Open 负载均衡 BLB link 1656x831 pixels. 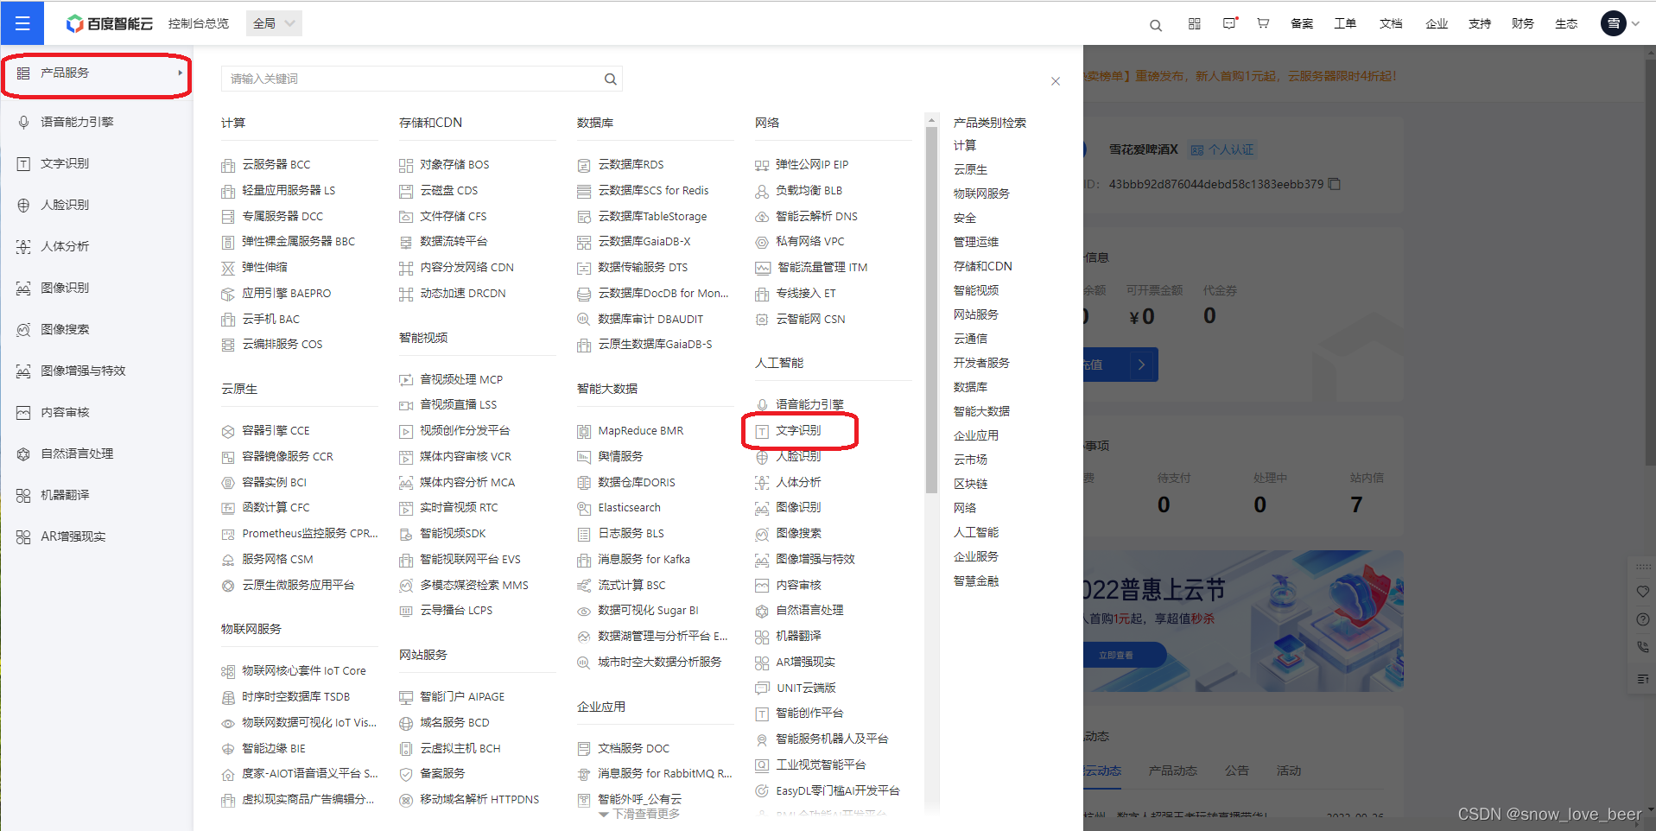809,190
